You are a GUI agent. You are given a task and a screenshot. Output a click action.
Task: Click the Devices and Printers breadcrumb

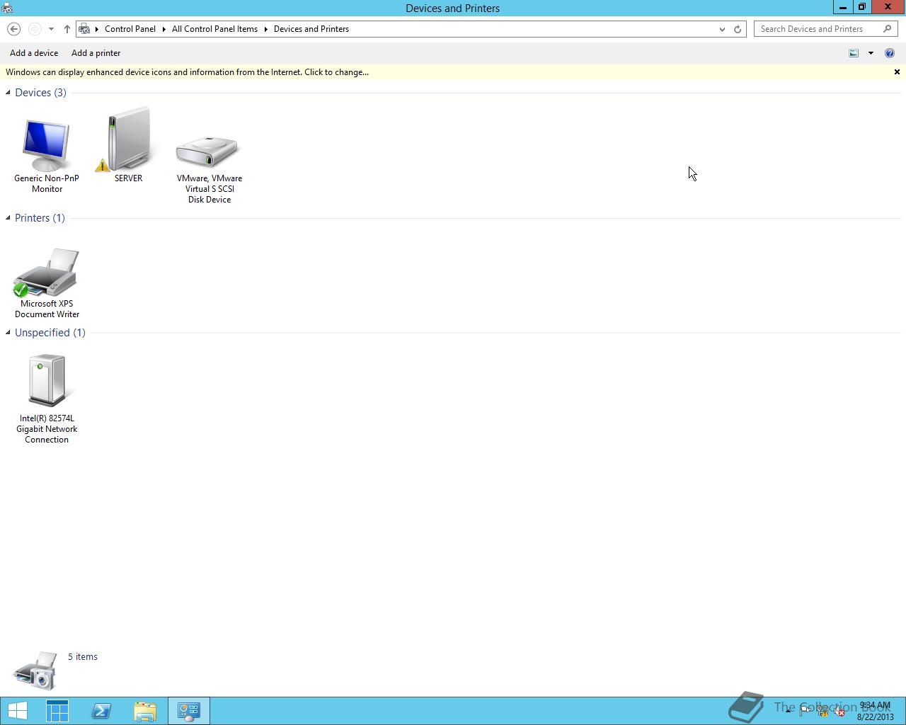pyautogui.click(x=311, y=29)
